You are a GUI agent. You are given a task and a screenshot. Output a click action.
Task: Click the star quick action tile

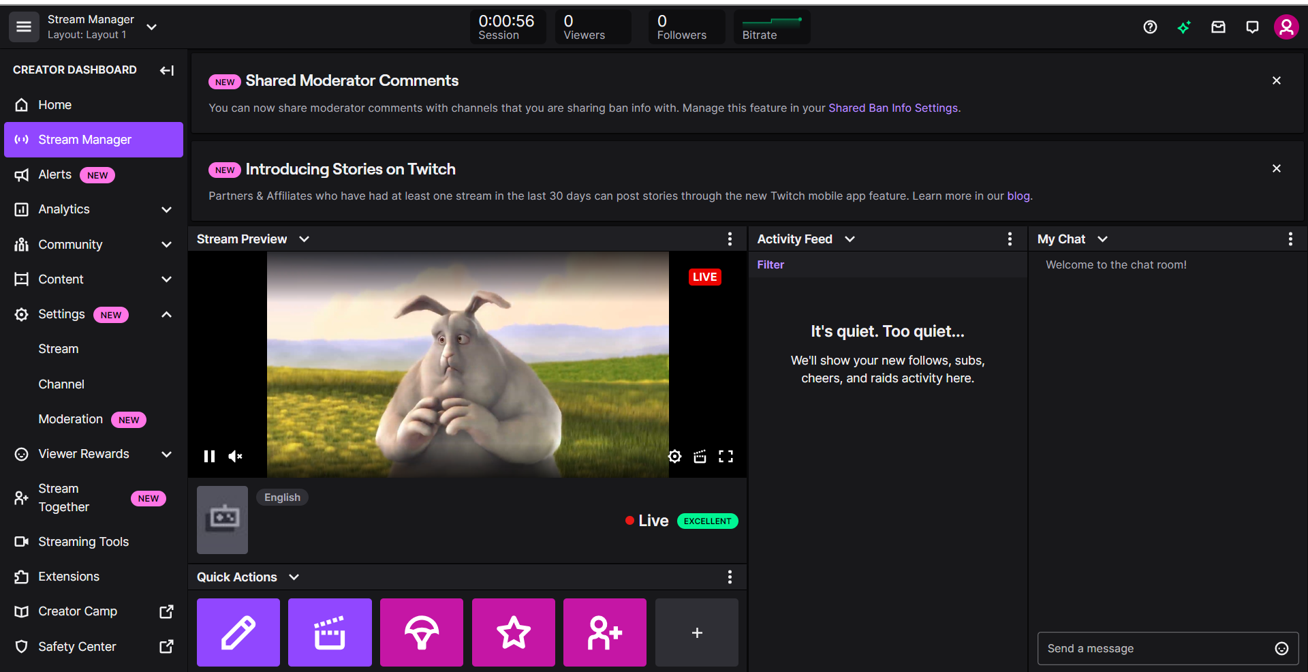coord(514,632)
